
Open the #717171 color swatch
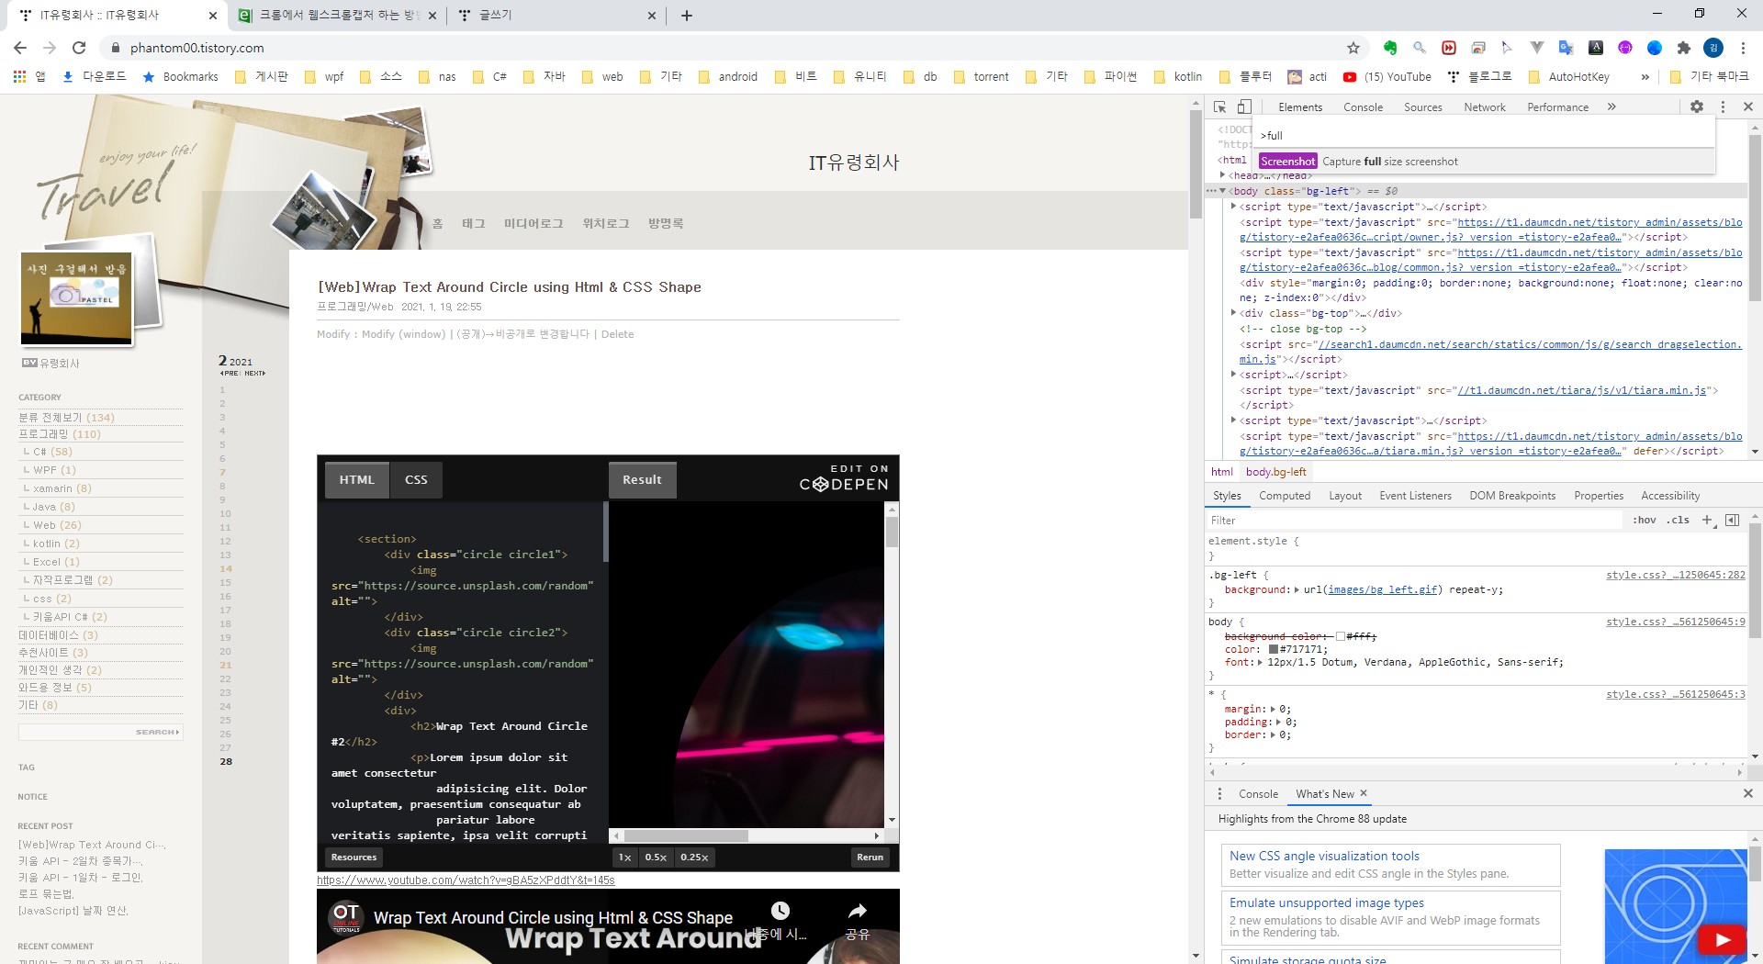tap(1274, 649)
